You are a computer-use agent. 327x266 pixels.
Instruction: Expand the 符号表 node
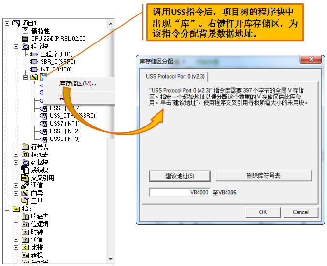click(x=16, y=147)
